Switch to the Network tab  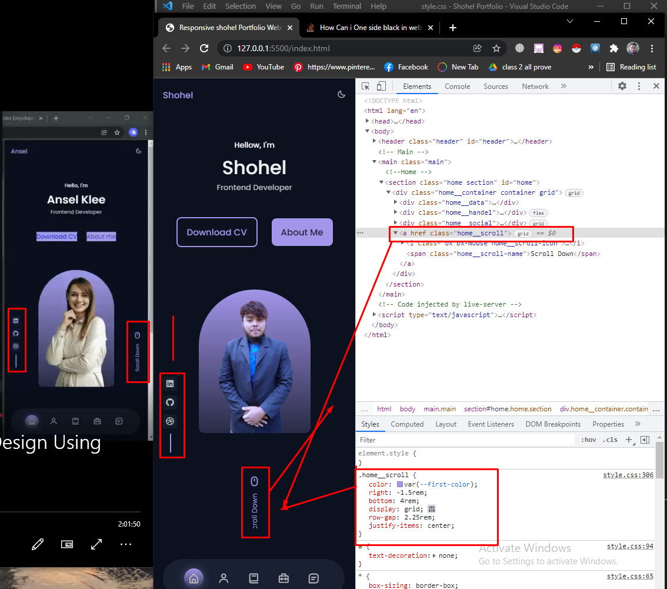pos(535,86)
